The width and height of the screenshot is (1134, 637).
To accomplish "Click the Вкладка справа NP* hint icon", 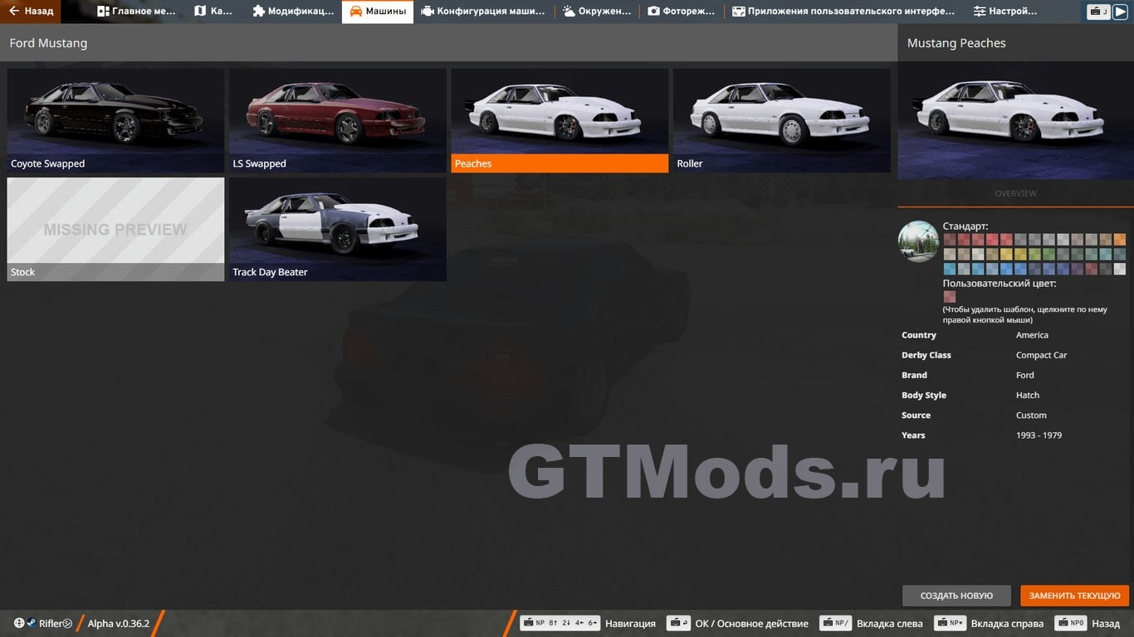I will click(x=950, y=623).
